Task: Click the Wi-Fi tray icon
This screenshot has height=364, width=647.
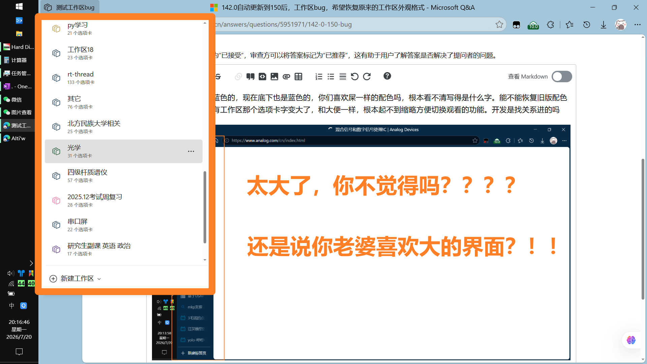Action: coord(11,283)
